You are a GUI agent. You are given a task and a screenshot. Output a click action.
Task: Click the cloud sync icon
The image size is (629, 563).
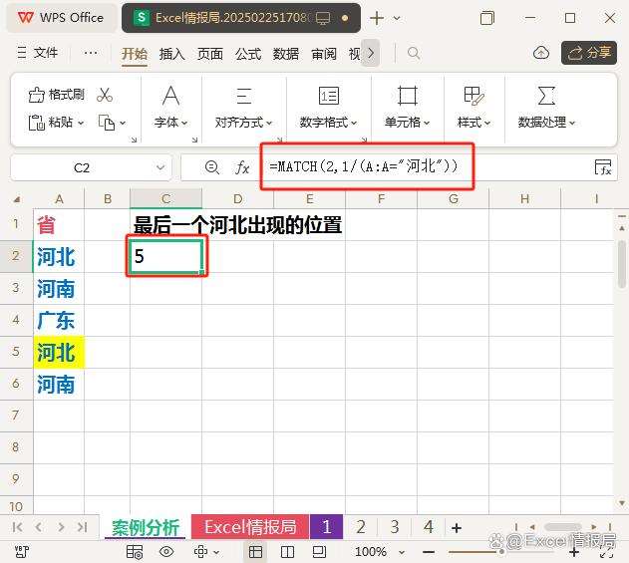(x=541, y=53)
